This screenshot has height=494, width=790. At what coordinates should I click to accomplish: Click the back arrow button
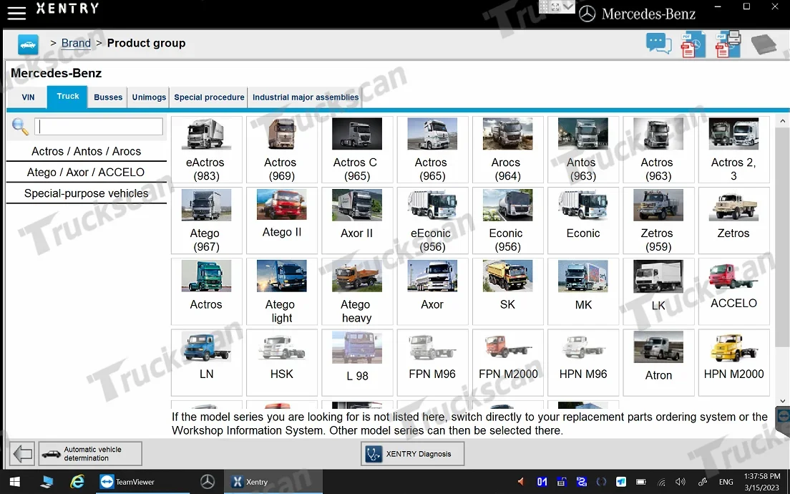[x=23, y=454]
